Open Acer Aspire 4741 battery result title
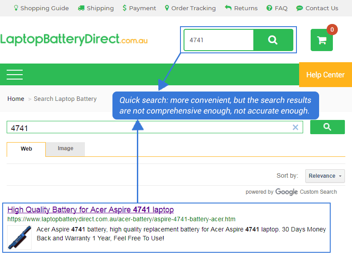The image size is (352, 255). click(x=91, y=210)
